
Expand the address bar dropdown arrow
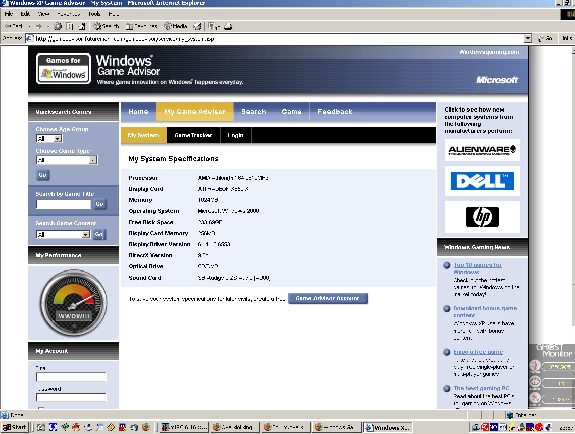coord(528,38)
